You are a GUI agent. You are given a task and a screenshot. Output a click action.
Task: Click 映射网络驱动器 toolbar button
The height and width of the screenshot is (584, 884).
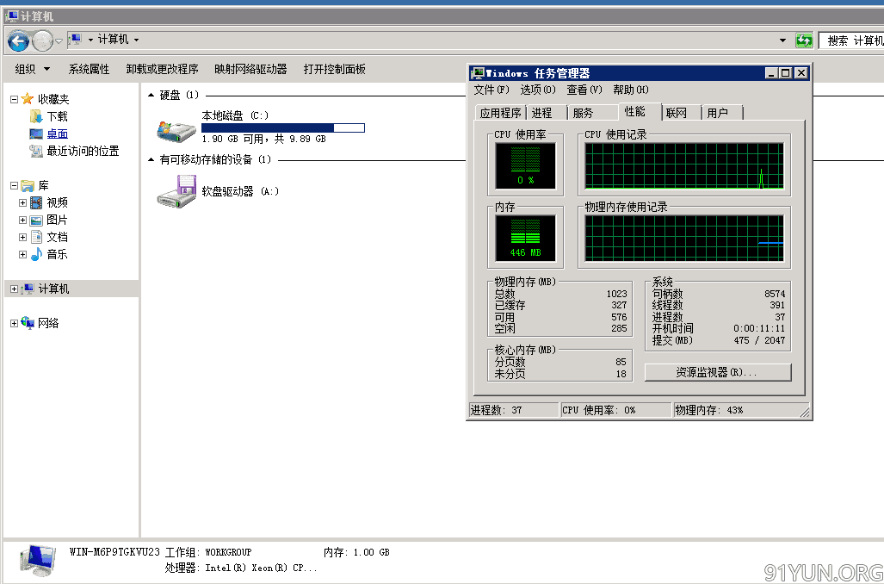click(250, 69)
